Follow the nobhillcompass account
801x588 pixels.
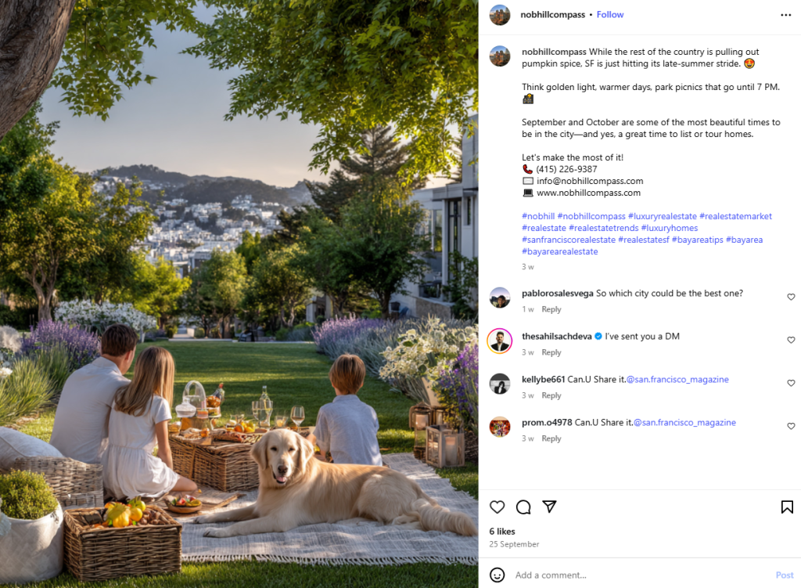[x=610, y=14]
